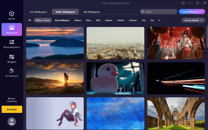This screenshot has height=130, width=208.
Task: Click the vertical scrollbar of wallpaper grid
Action: click(x=207, y=37)
